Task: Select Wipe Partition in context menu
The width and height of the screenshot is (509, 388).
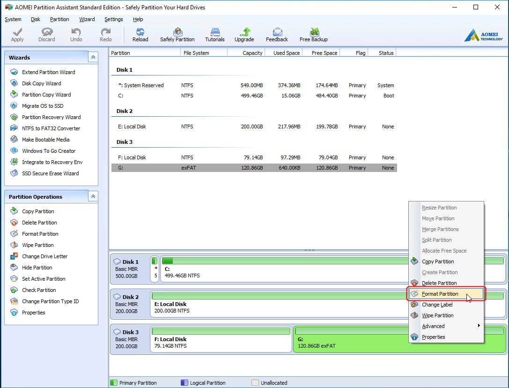Action: click(446, 315)
